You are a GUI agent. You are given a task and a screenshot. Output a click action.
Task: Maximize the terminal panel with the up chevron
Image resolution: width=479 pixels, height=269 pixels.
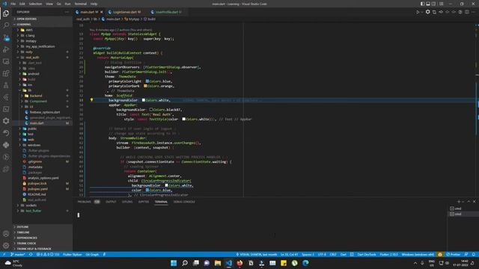[469, 202]
